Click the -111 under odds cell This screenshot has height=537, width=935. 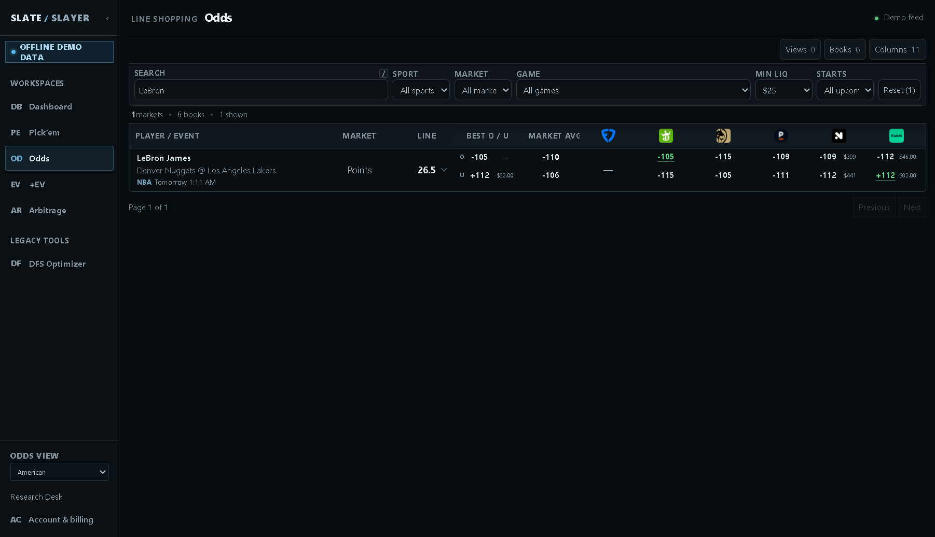pyautogui.click(x=781, y=175)
